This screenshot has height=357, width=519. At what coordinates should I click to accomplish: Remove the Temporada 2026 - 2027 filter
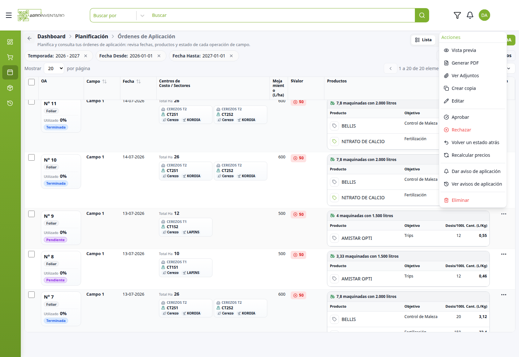(x=86, y=56)
